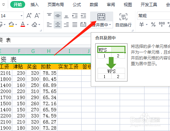Select column F header
Screen dimensions: 170x131
pos(19,51)
